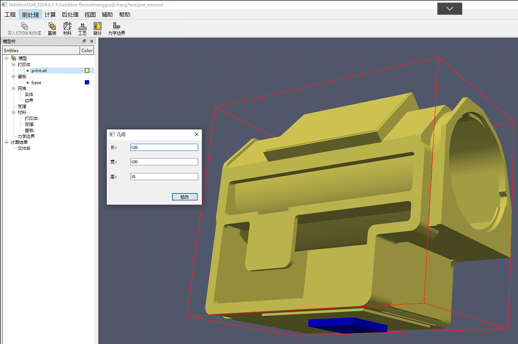Close the 模型树 panel
This screenshot has height=344, width=518.
point(91,41)
